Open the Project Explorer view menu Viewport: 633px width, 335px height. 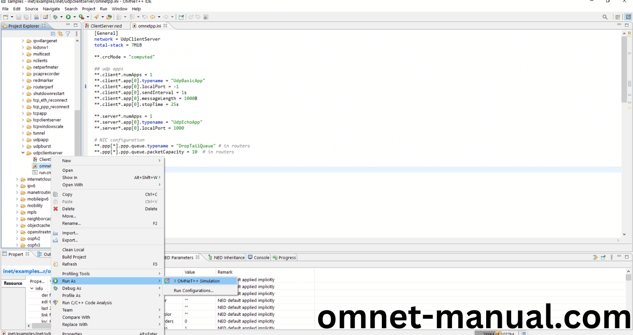click(x=76, y=34)
